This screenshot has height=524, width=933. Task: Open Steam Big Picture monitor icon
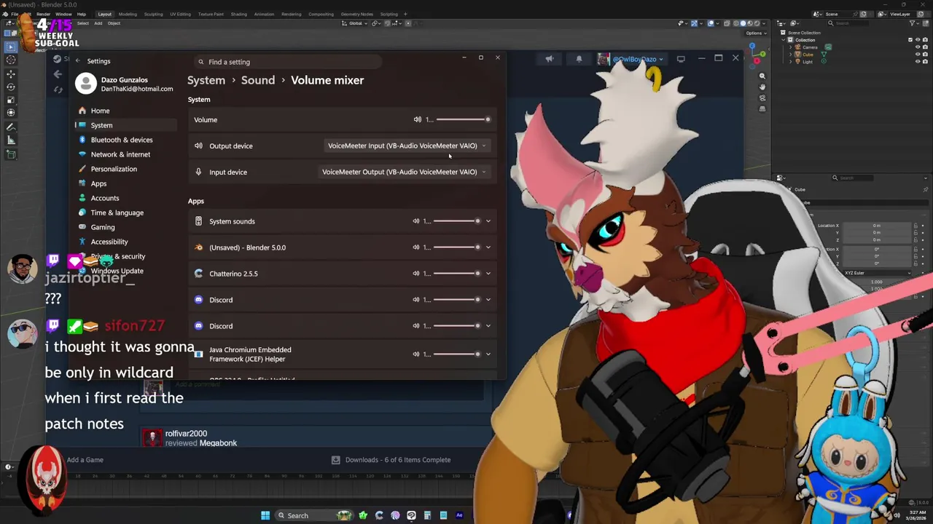tap(681, 59)
